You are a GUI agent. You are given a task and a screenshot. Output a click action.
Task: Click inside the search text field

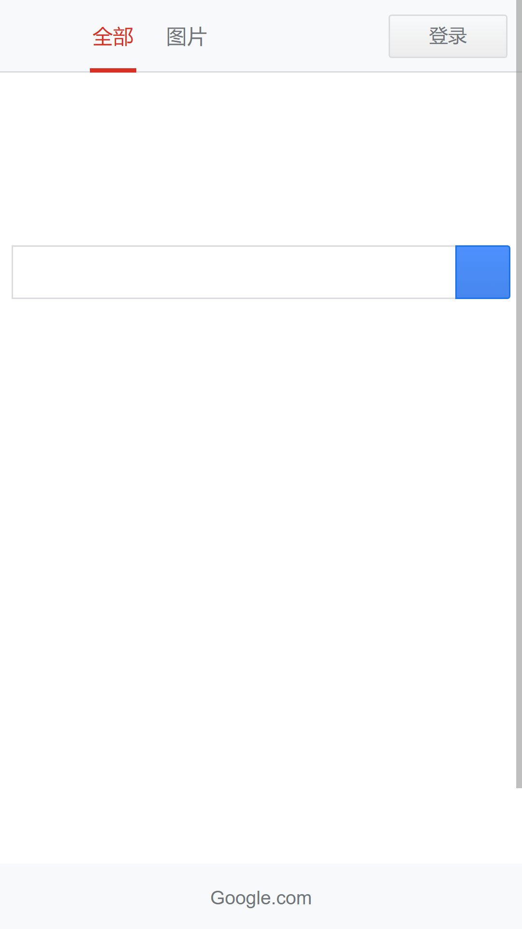234,272
